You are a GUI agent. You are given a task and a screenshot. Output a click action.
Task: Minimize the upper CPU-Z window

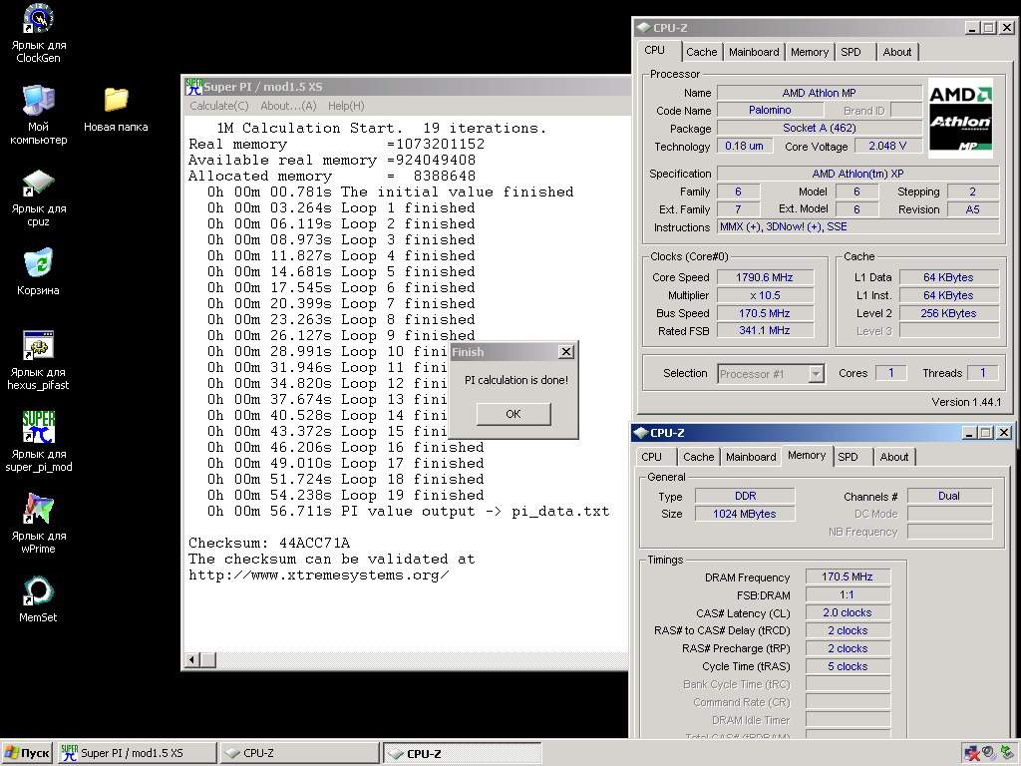pyautogui.click(x=972, y=27)
